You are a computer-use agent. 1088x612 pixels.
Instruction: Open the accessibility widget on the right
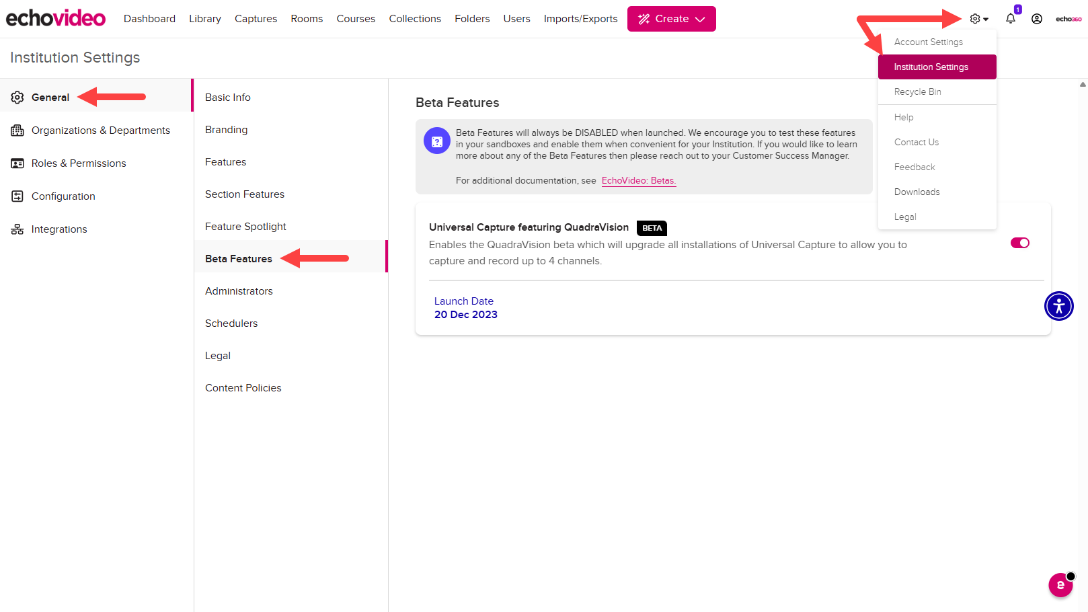pyautogui.click(x=1058, y=306)
